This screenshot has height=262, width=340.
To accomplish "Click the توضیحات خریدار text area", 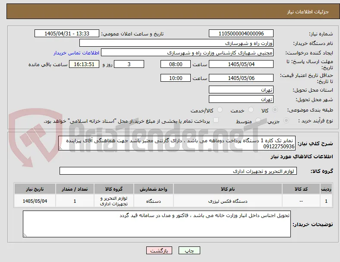I will tap(157, 224).
